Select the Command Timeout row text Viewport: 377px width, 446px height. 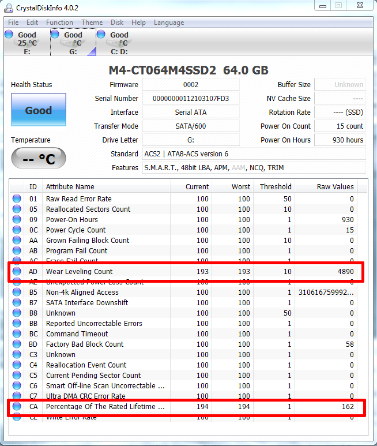77,333
